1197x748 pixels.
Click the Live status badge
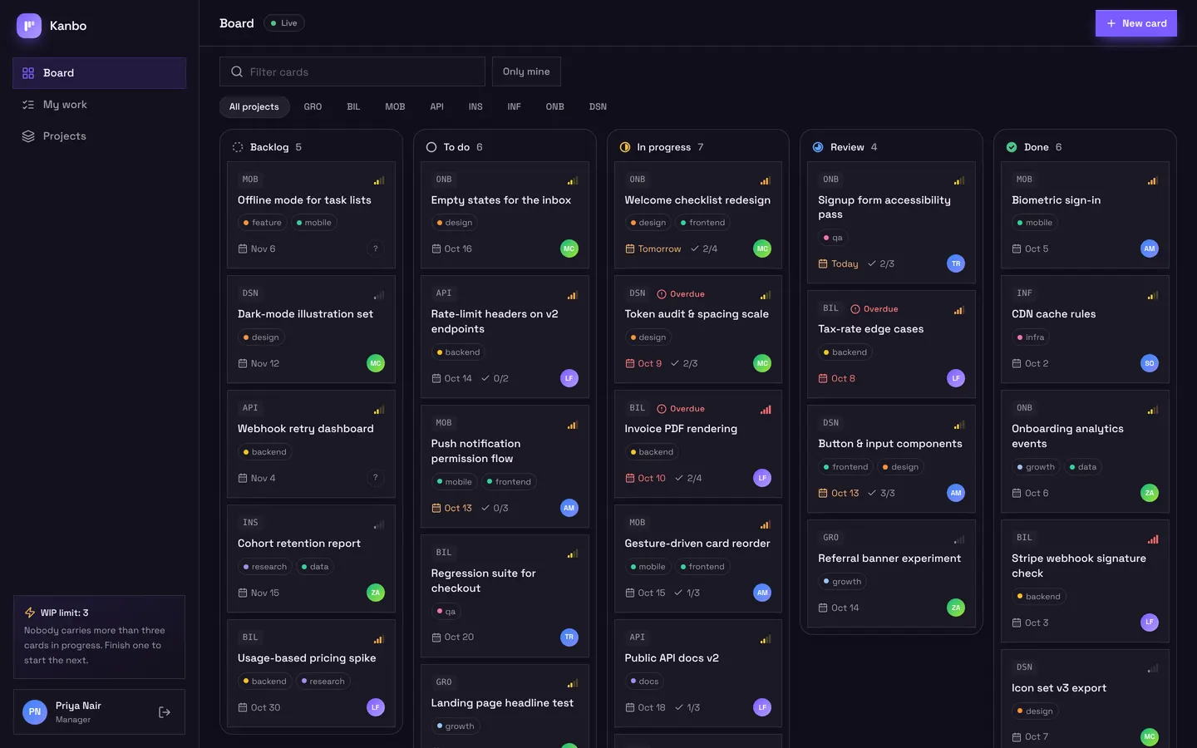pos(284,23)
